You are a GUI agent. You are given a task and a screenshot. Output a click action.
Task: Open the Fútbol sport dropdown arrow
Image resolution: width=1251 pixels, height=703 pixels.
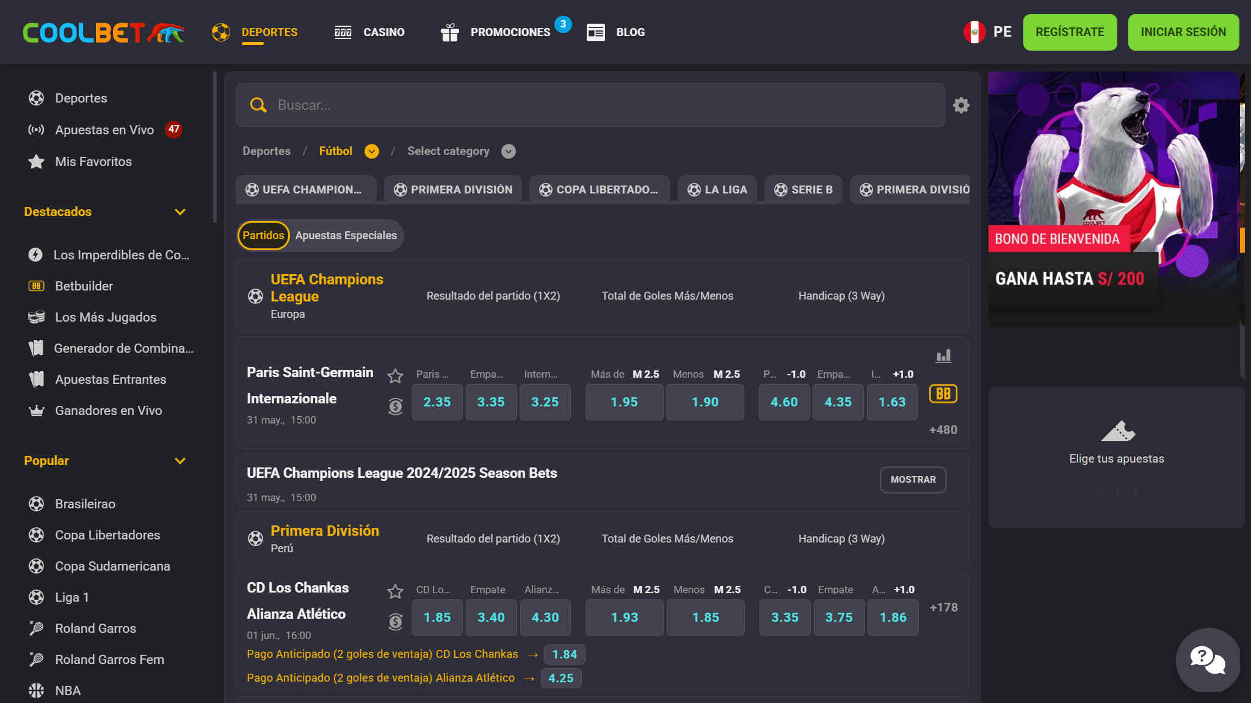click(x=371, y=151)
